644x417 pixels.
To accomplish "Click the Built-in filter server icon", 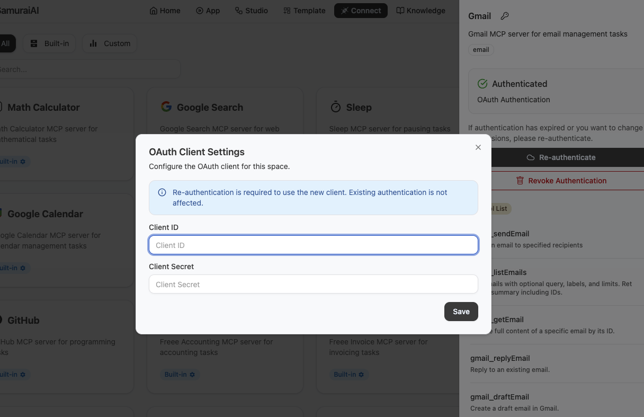I will (34, 43).
